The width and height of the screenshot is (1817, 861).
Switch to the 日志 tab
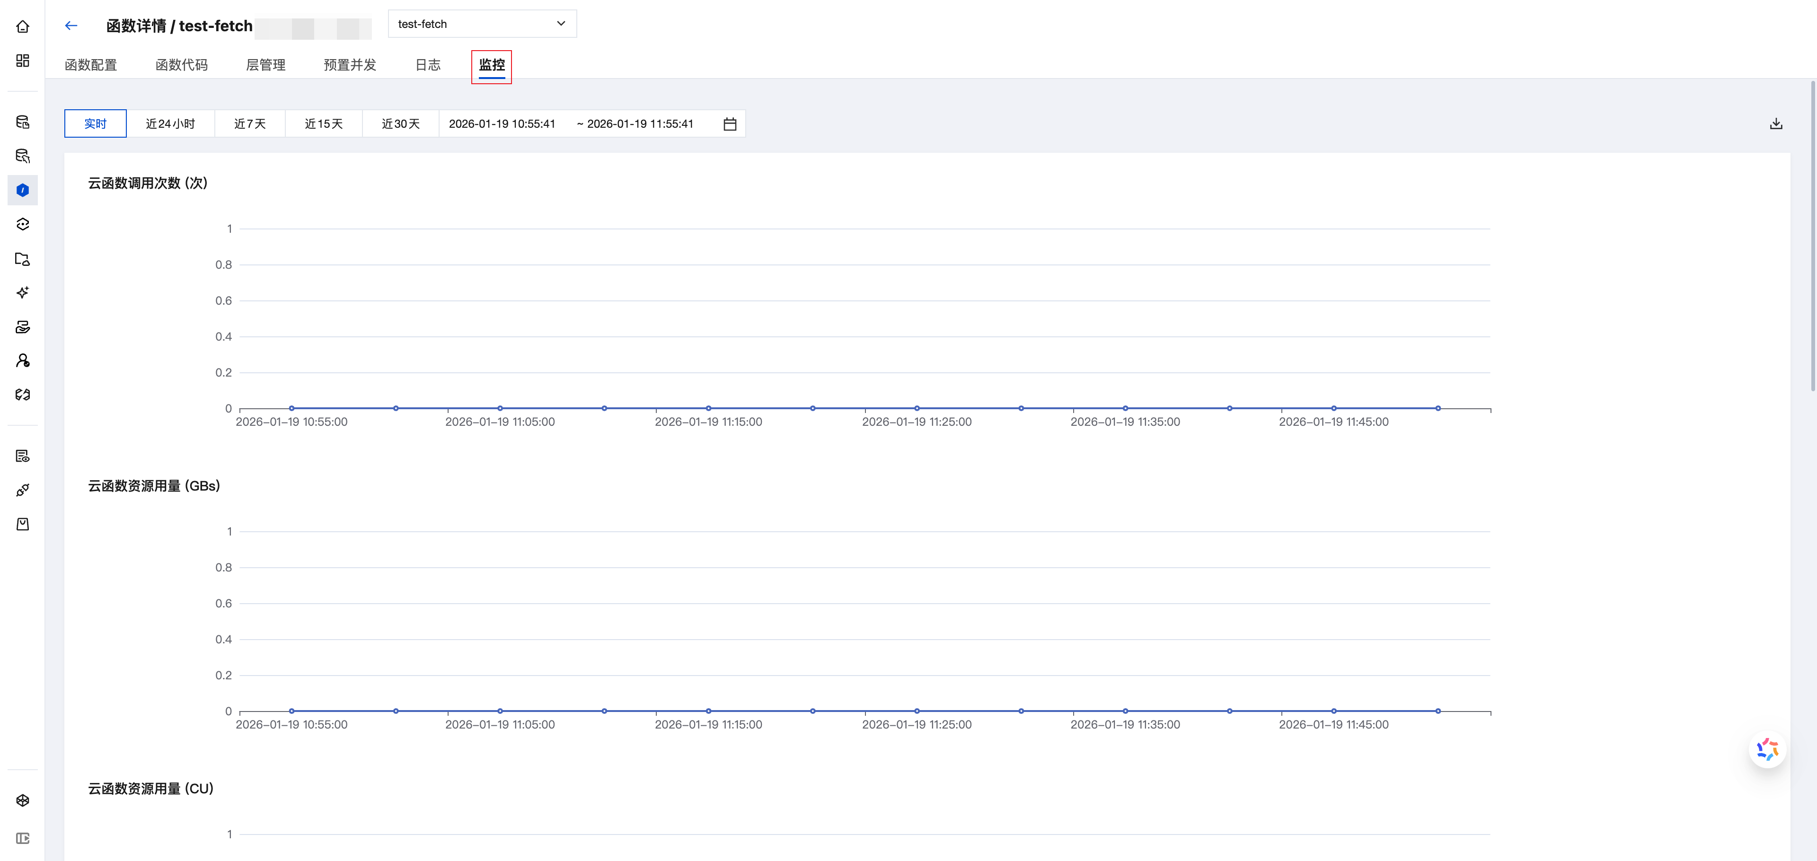pos(427,65)
